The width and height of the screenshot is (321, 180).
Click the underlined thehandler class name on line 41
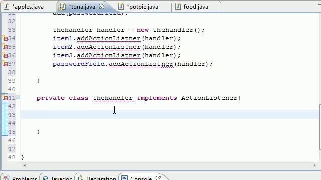tap(113, 98)
